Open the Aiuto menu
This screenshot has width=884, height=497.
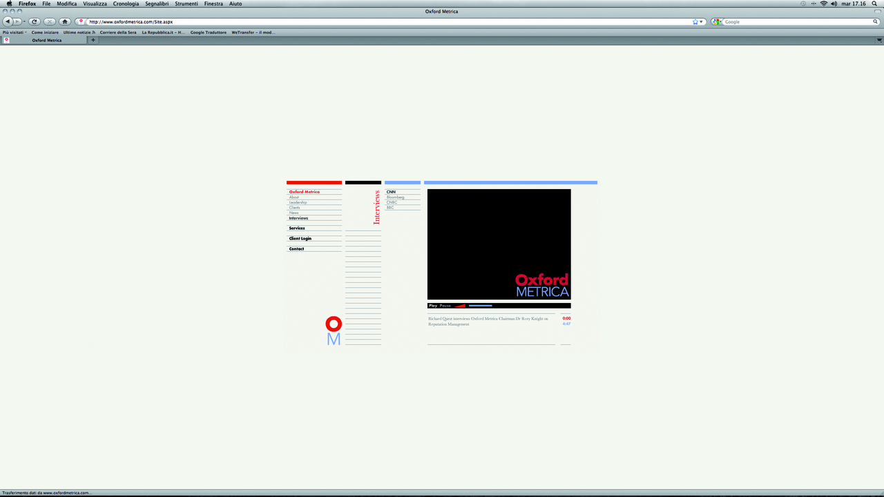pos(236,3)
